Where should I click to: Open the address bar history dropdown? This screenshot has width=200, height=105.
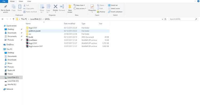[x=162, y=19]
